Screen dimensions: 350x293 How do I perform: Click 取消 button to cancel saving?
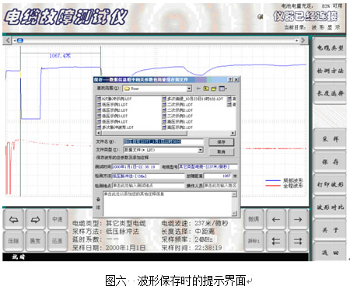click(x=221, y=152)
